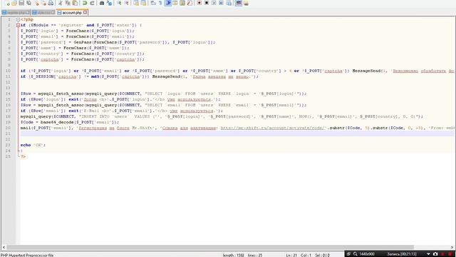Viewport: 456px width, 257px height.
Task: Start macro recording red dot icon
Action: pyautogui.click(x=199, y=3)
